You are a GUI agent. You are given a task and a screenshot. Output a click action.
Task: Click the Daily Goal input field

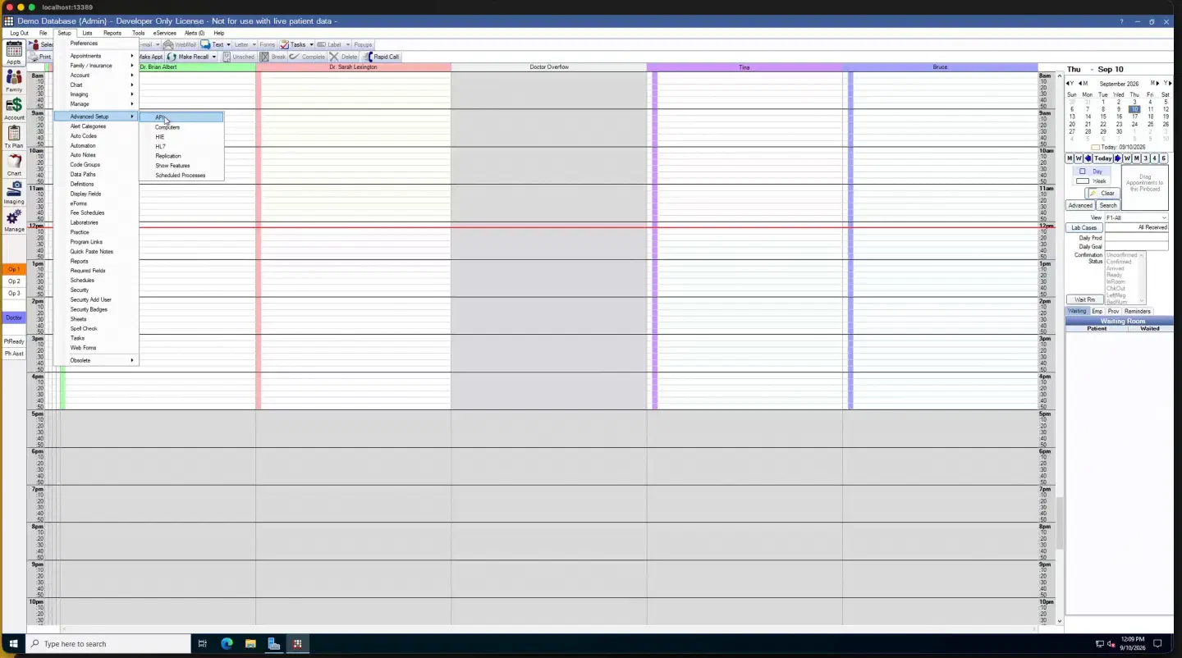point(1136,246)
